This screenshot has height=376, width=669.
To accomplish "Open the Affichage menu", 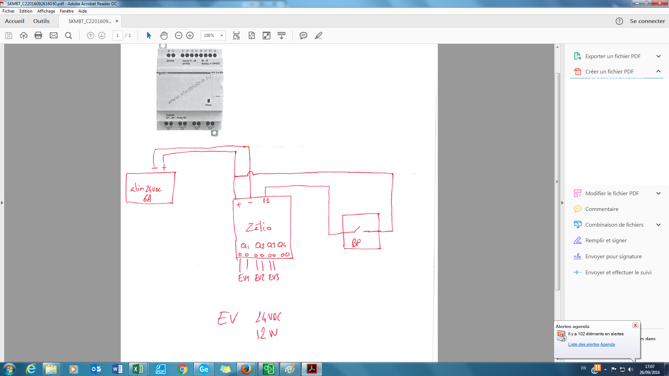I will (x=46, y=11).
